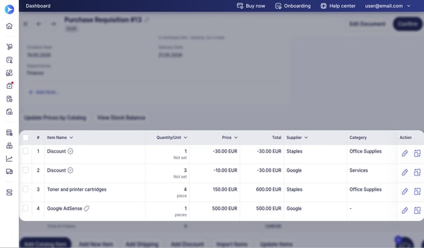Image resolution: width=424 pixels, height=248 pixels.
Task: Duplicate Toner and printer cartridges row
Action: (417, 192)
